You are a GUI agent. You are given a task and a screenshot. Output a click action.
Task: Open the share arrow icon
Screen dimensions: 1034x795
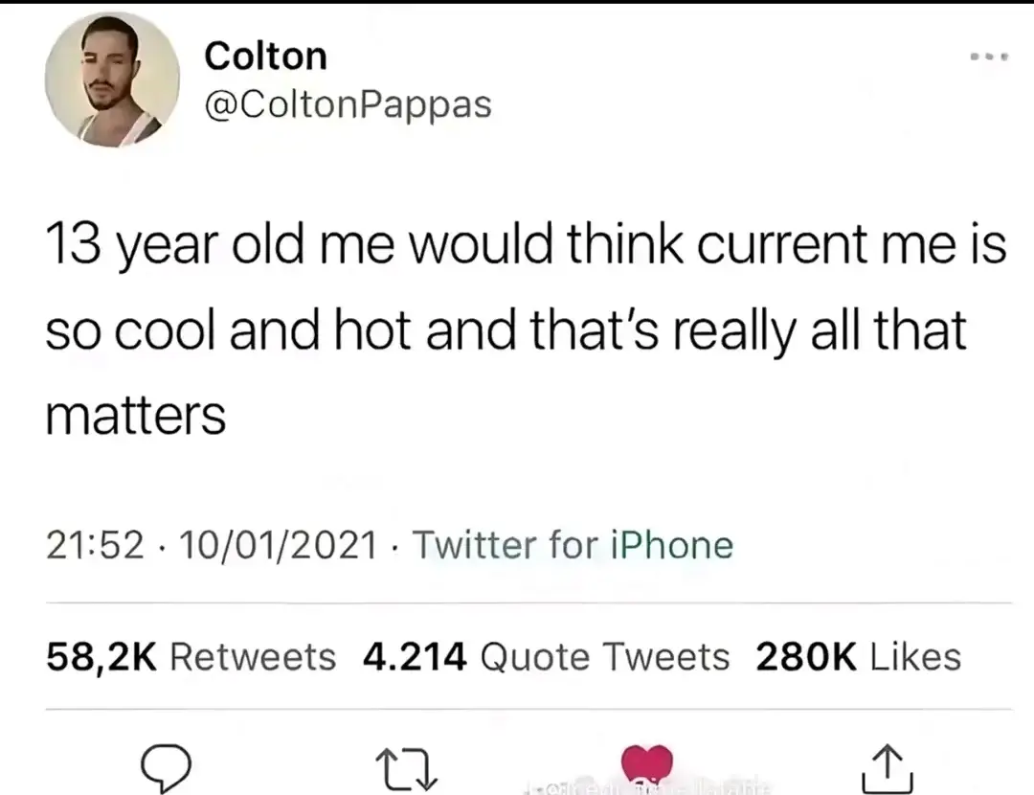(888, 768)
